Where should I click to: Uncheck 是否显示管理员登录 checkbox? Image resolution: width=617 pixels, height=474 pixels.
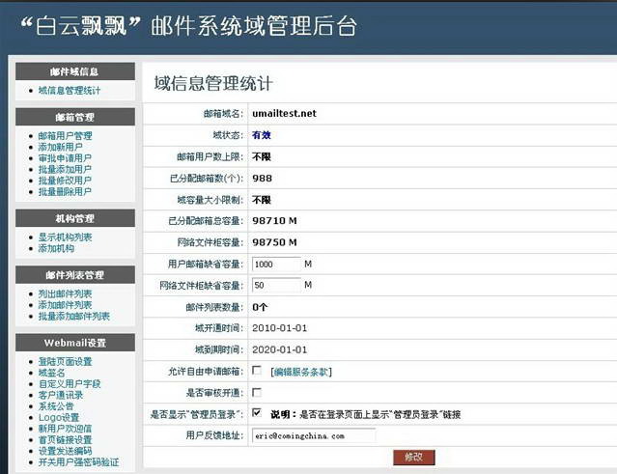(257, 413)
